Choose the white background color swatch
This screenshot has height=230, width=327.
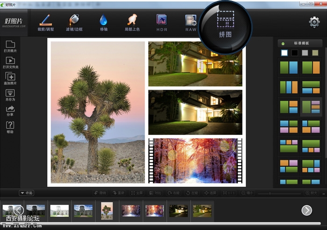284,53
